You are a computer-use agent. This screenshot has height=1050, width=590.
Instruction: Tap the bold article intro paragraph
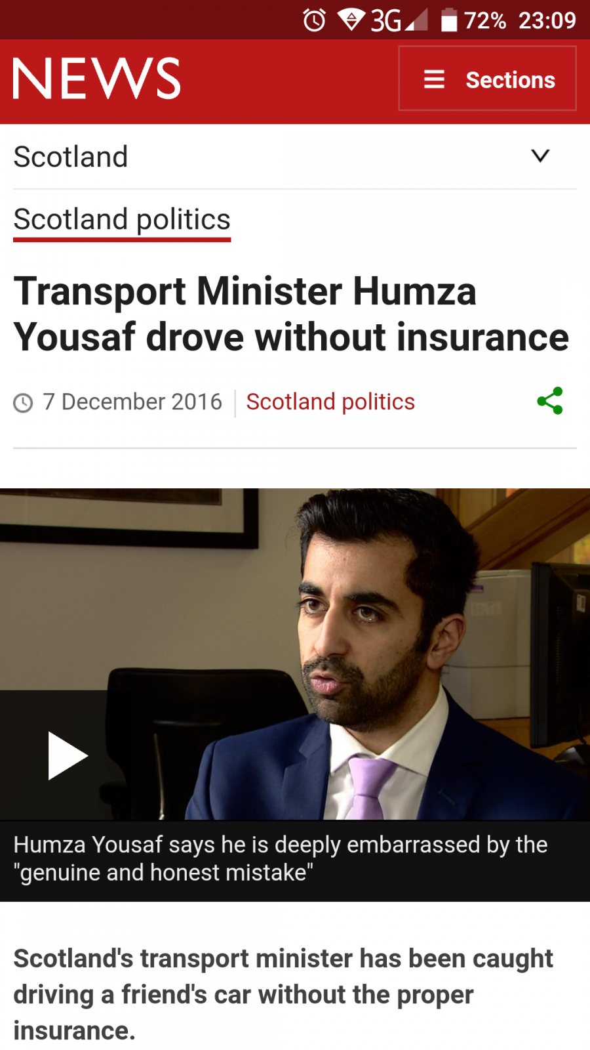(283, 994)
